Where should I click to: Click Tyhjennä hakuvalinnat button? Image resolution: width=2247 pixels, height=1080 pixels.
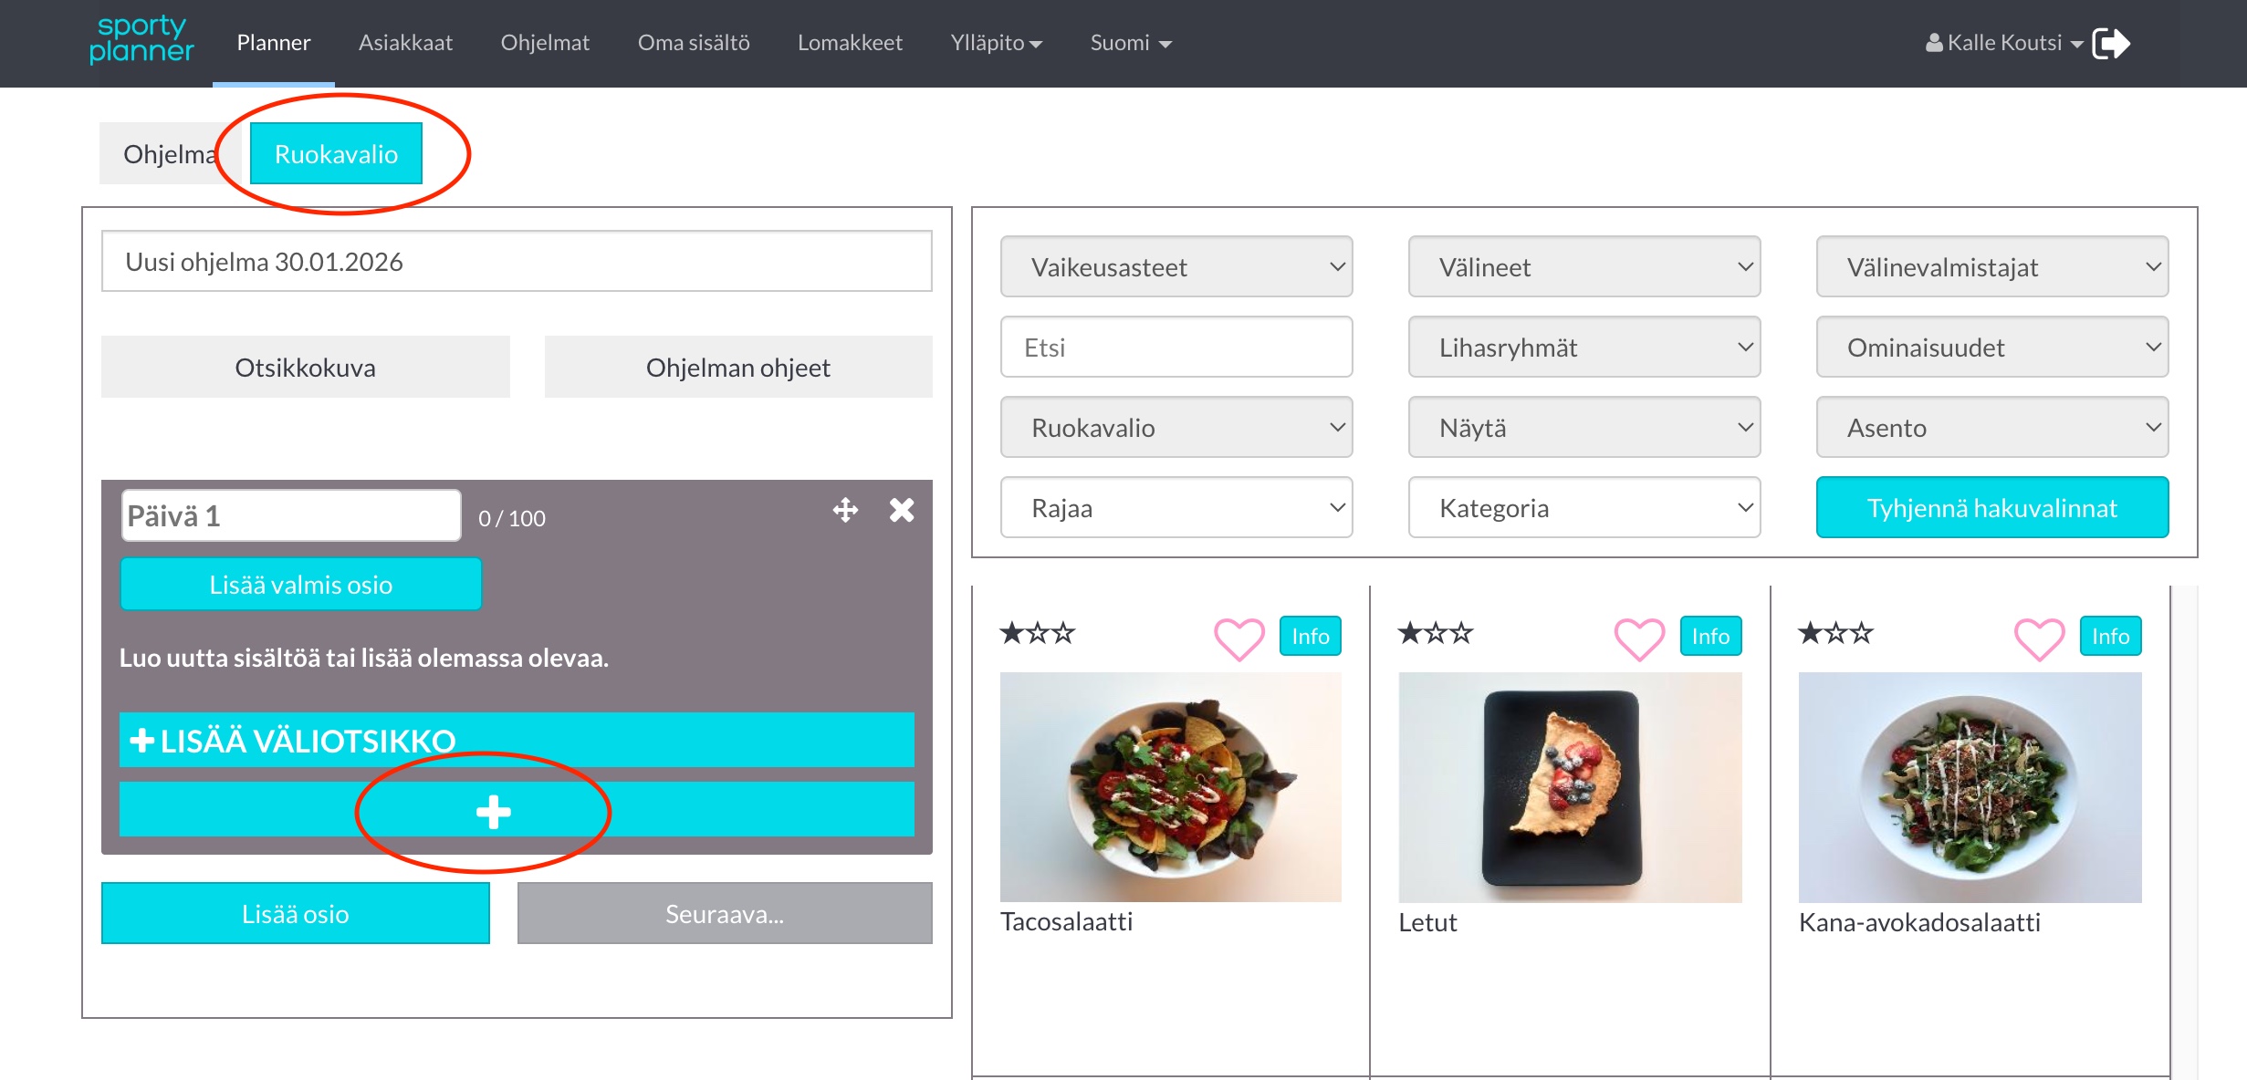click(x=1991, y=508)
